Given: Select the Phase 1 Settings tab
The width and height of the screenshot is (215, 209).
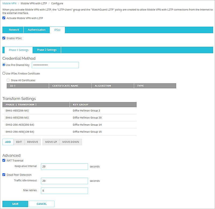Looking at the screenshot, I should click(18, 50).
